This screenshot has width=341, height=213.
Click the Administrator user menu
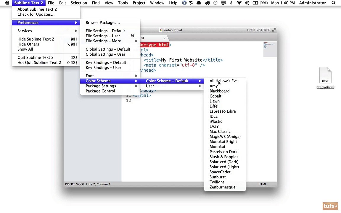[x=312, y=3]
